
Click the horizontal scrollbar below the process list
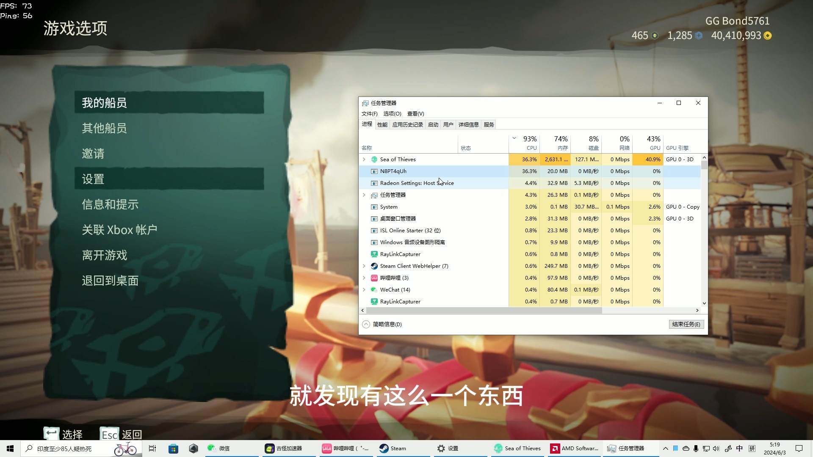pos(483,310)
